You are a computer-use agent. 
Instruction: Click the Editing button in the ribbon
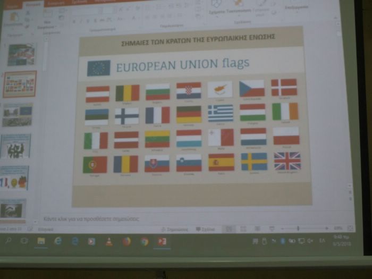tap(297, 8)
